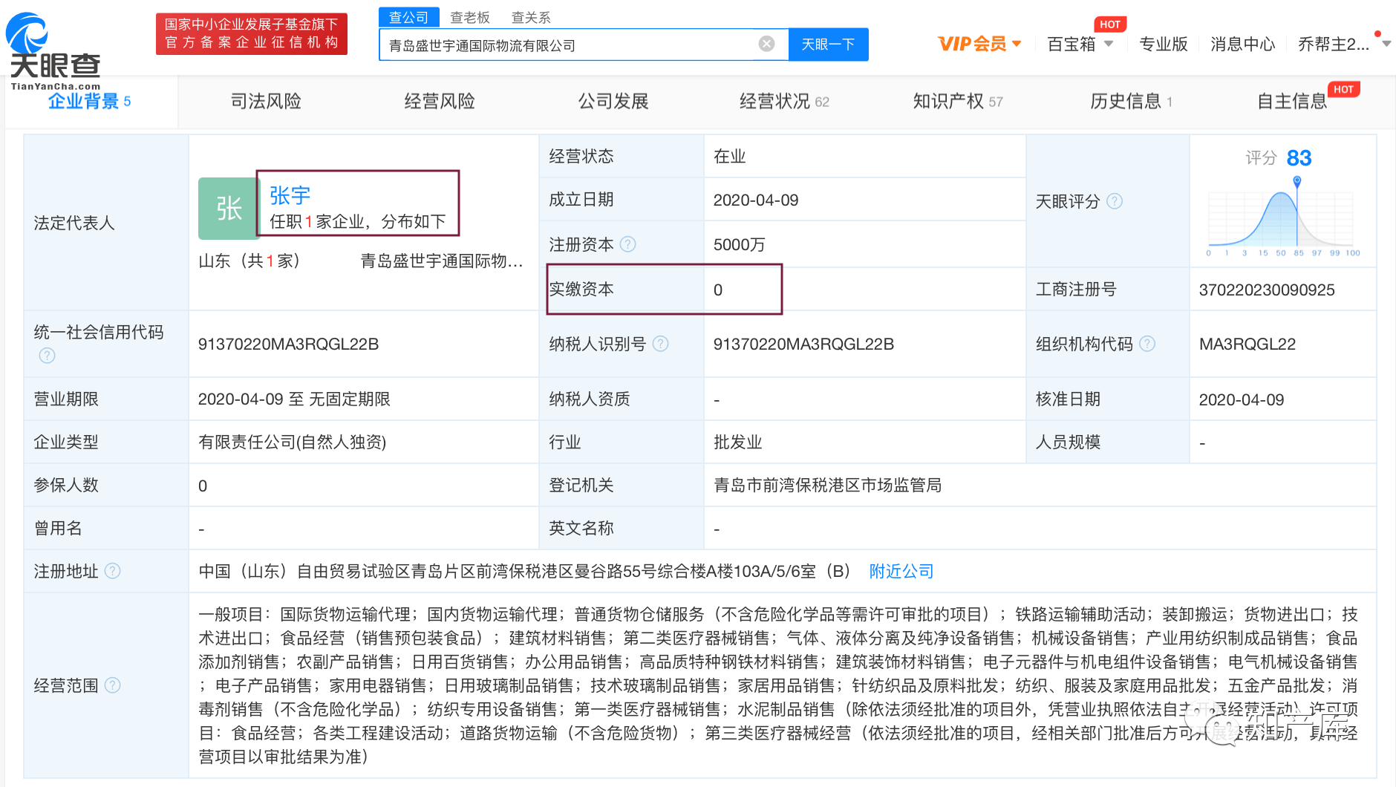Open the user account dropdown arrow

[1386, 44]
